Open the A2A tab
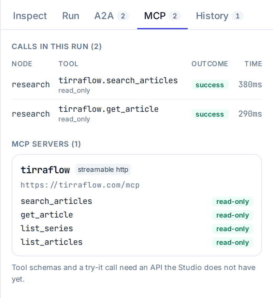Image resolution: width=273 pixels, height=298 pixels. tap(112, 16)
